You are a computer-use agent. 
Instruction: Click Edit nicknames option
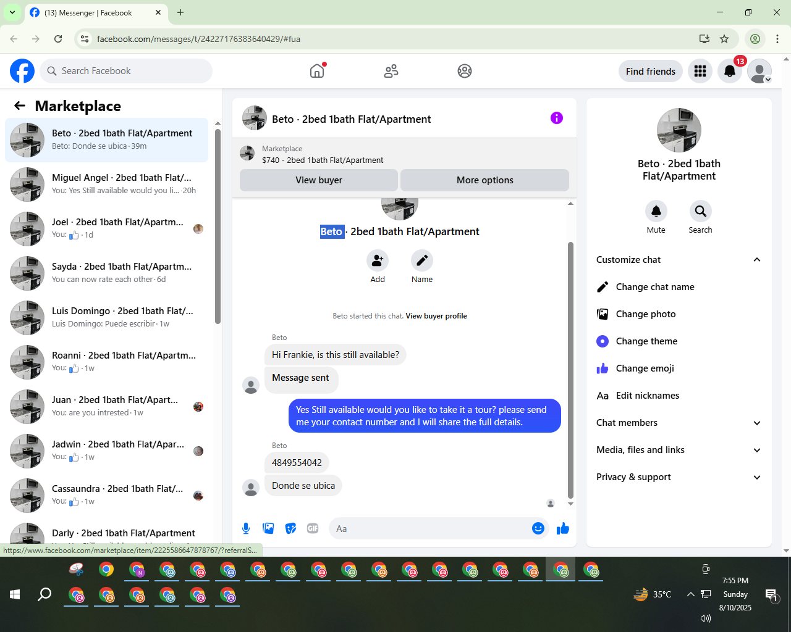pos(679,396)
